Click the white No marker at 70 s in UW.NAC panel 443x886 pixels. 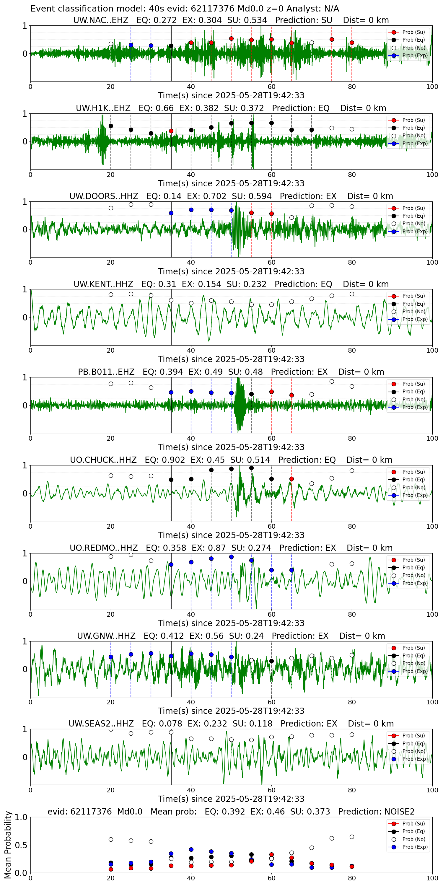coord(312,43)
